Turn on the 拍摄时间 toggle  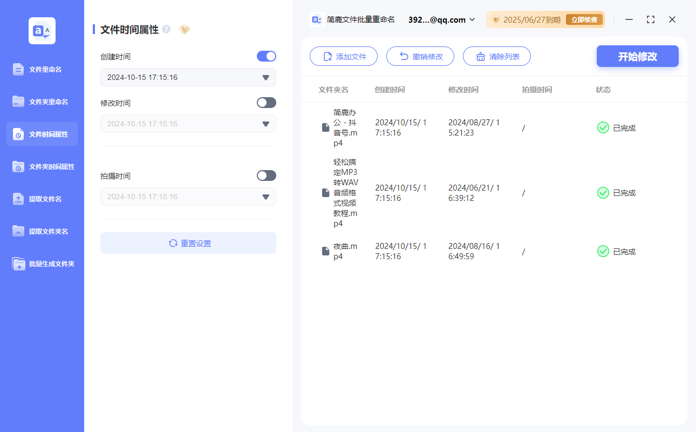266,175
